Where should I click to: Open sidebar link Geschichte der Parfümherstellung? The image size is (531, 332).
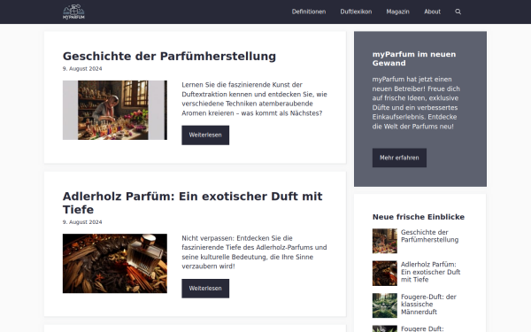pyautogui.click(x=429, y=236)
